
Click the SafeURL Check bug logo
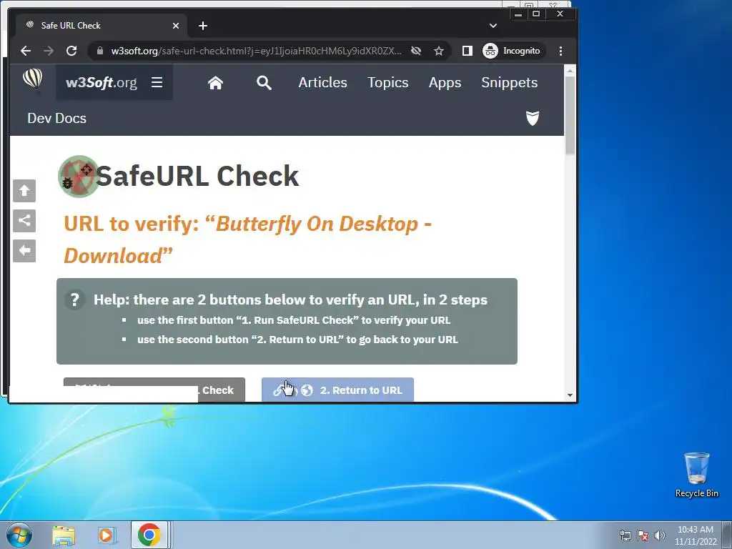point(78,177)
